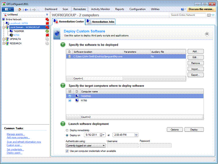218x164 pixels.
Task: Click Scan and refresh information now link
Action: 24,142
